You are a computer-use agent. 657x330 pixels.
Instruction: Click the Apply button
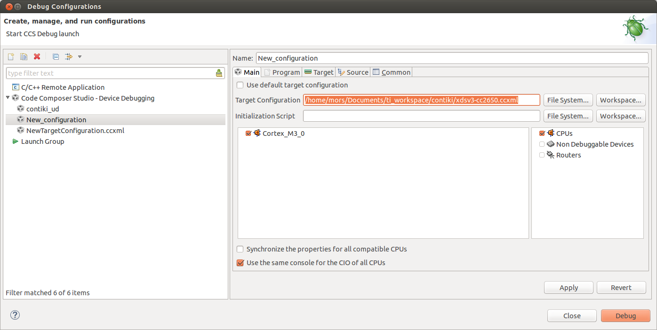point(569,288)
